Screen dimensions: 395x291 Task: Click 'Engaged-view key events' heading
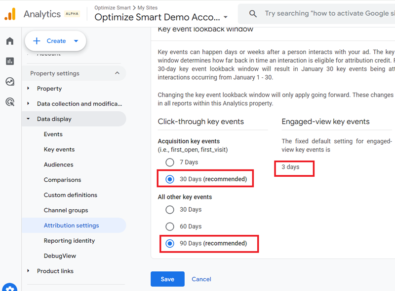point(325,122)
